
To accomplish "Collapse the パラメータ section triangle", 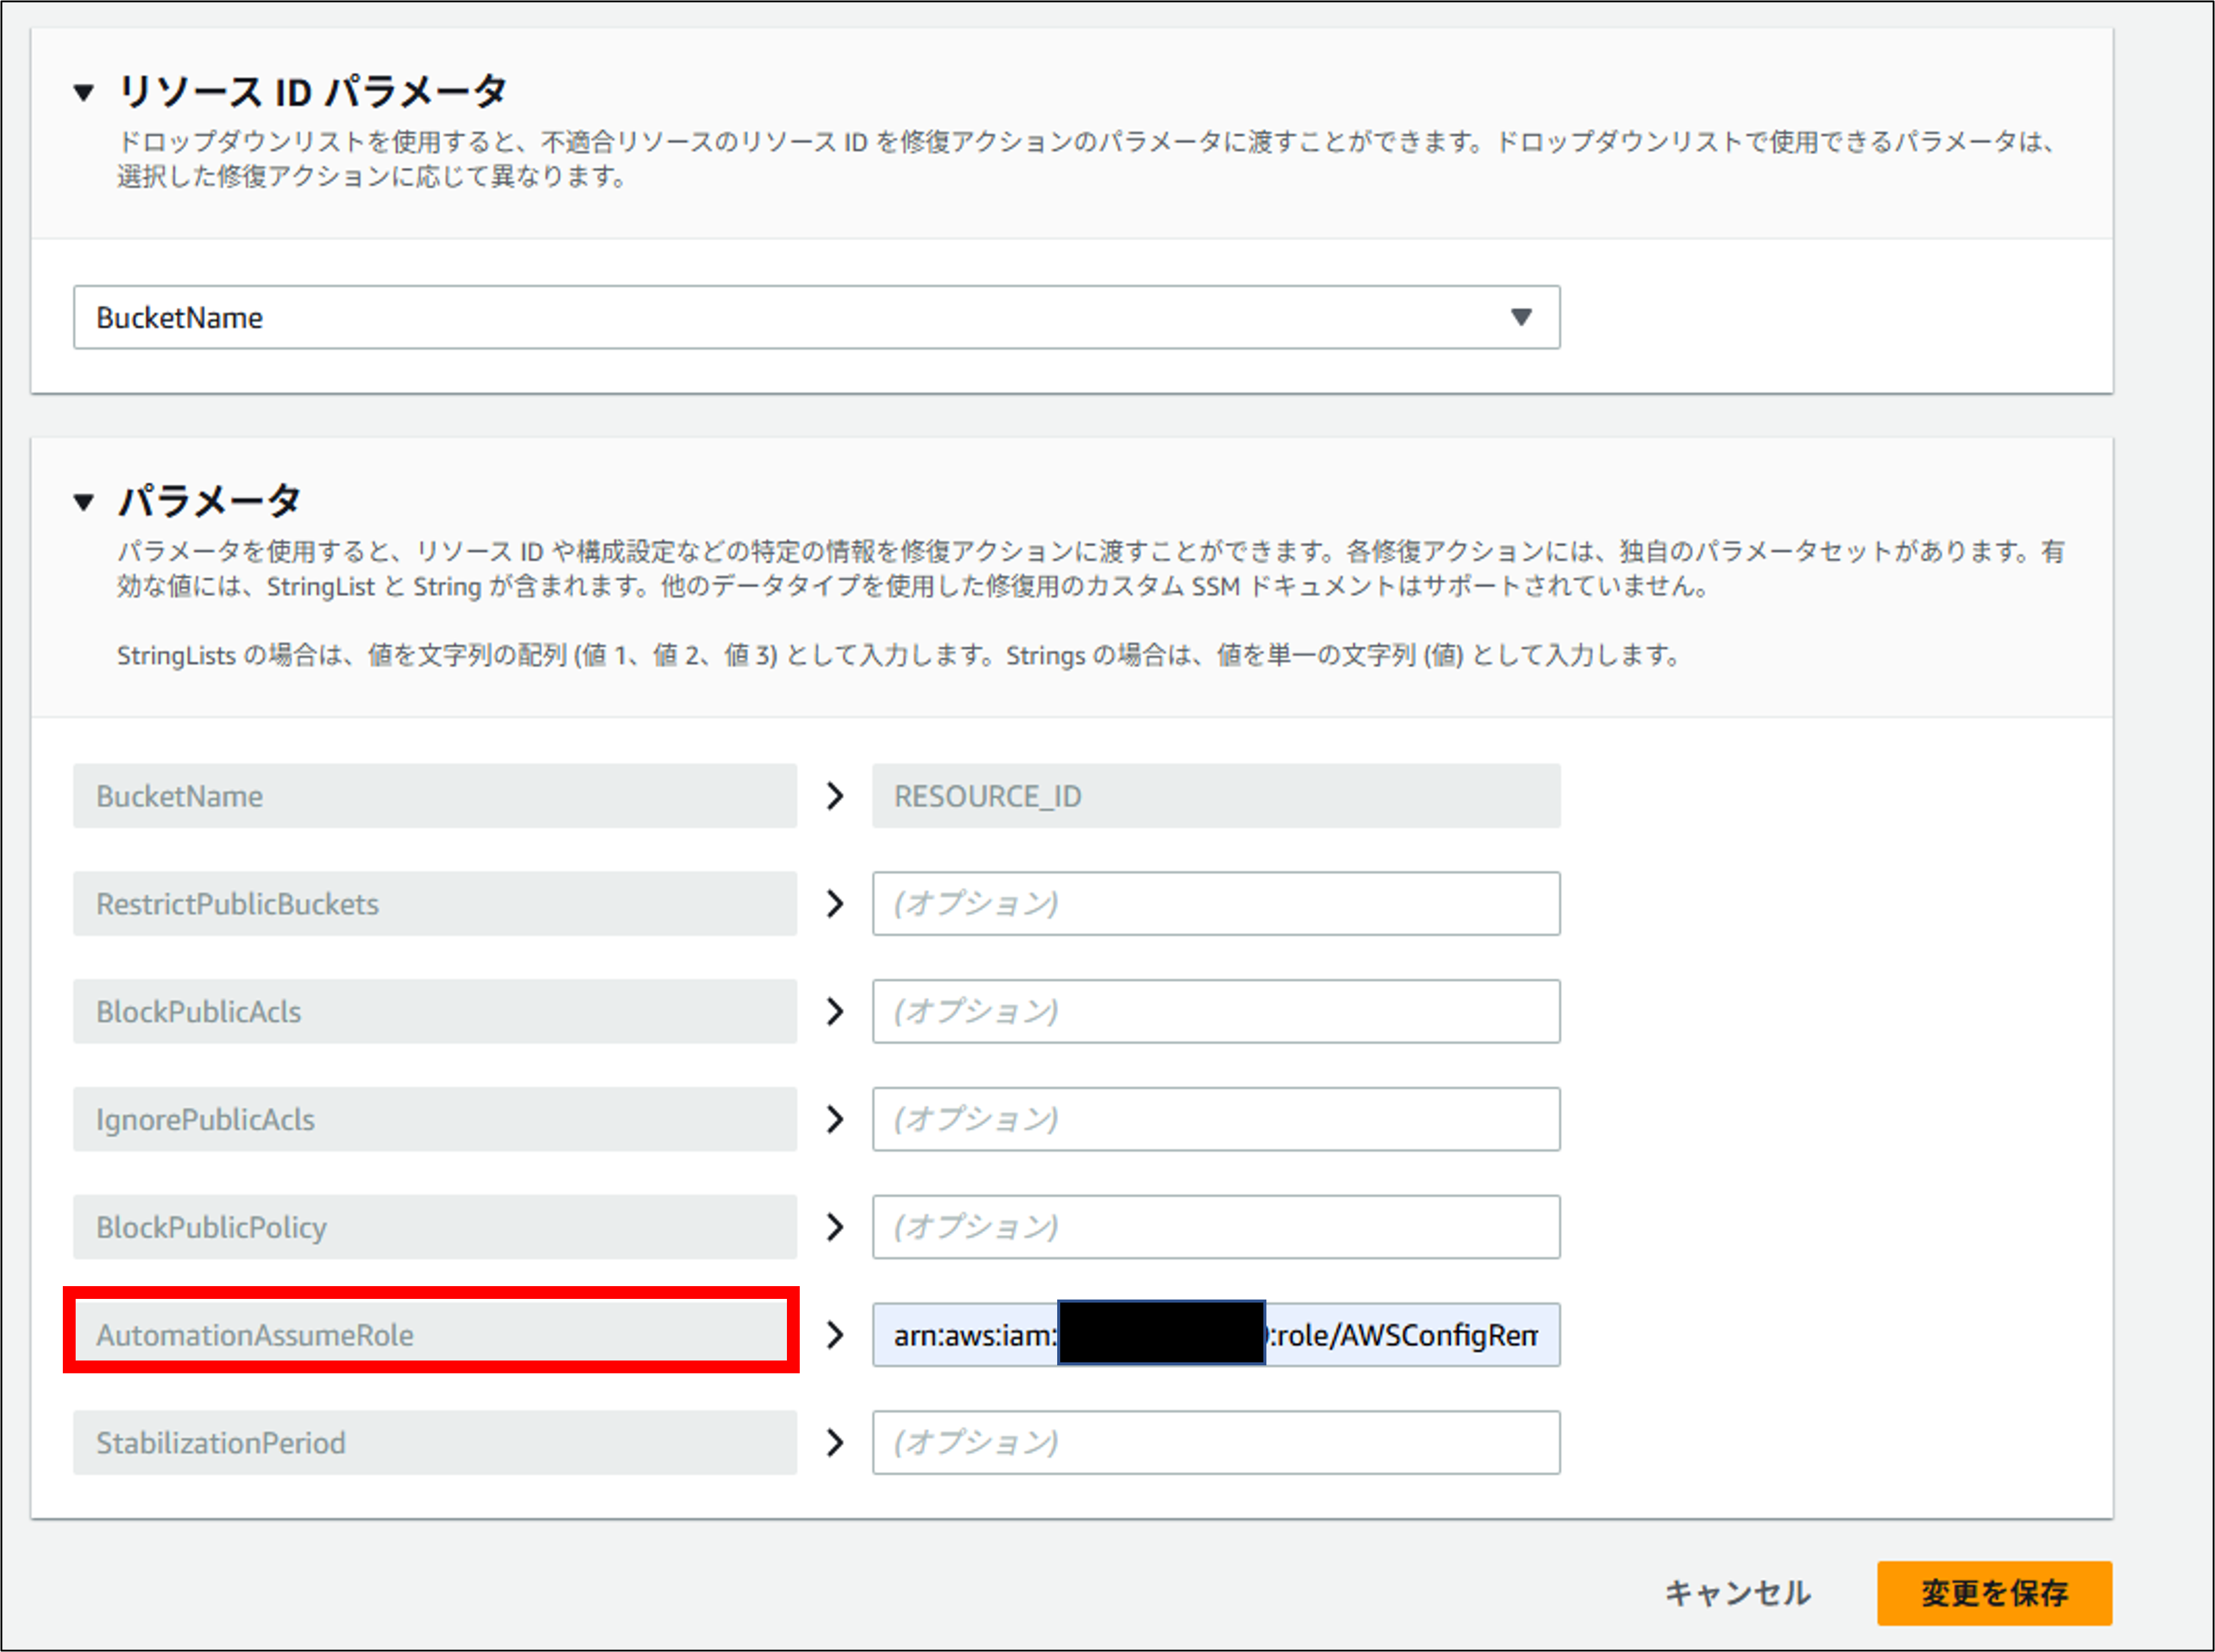I will [84, 502].
